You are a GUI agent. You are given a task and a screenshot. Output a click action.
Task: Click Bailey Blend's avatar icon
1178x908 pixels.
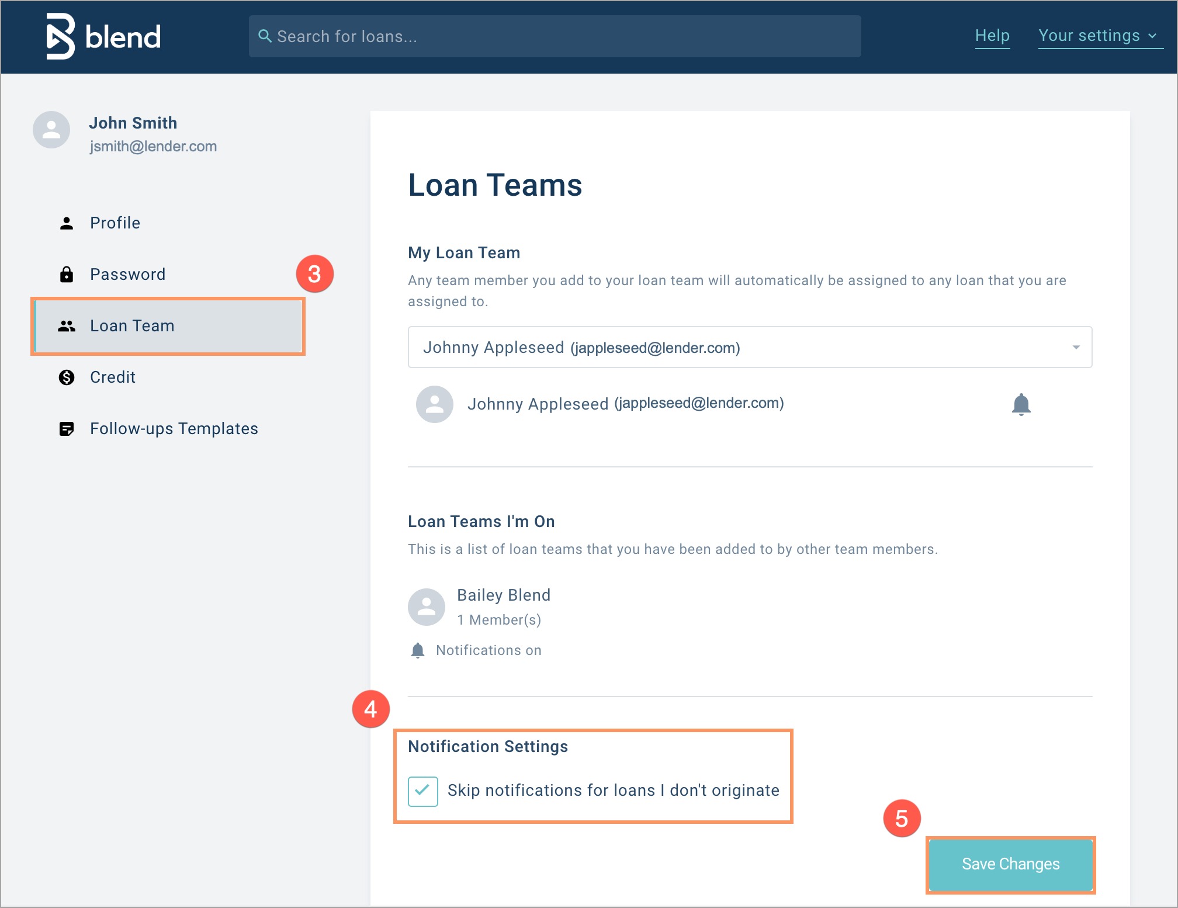427,607
